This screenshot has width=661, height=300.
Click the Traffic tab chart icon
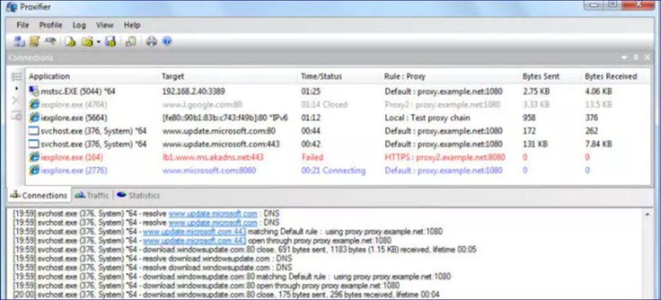pyautogui.click(x=79, y=195)
